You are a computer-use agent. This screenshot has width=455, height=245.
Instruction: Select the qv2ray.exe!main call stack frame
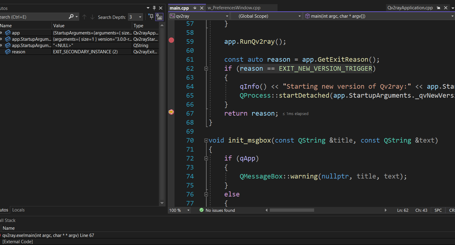48,235
